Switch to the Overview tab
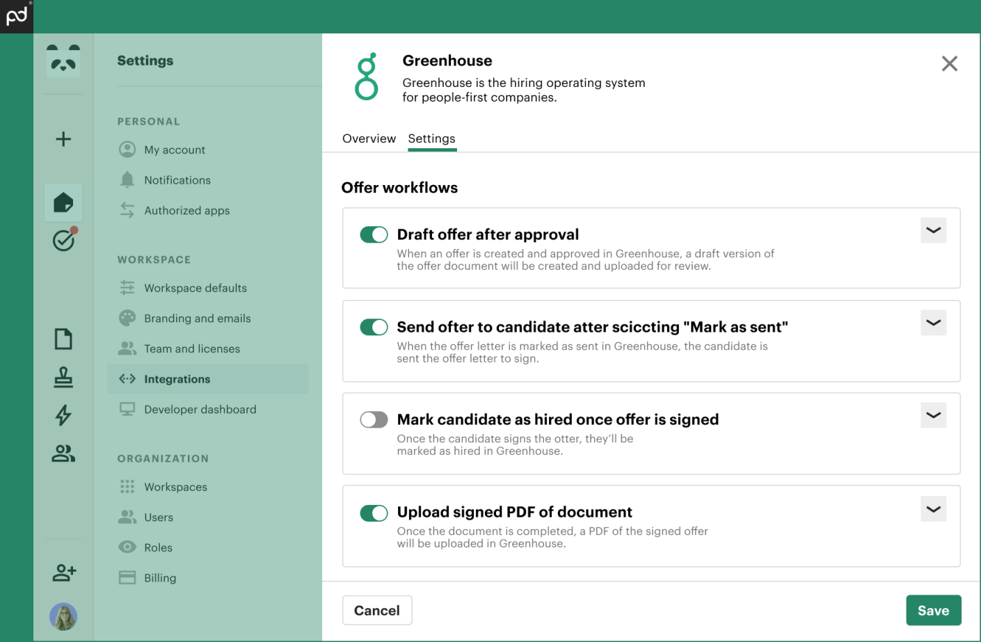The width and height of the screenshot is (981, 642). [x=369, y=138]
